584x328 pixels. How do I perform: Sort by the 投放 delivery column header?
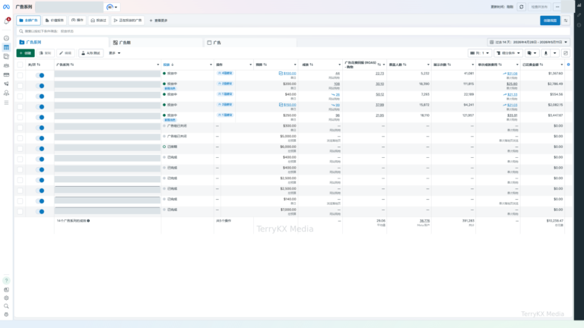[x=168, y=65]
